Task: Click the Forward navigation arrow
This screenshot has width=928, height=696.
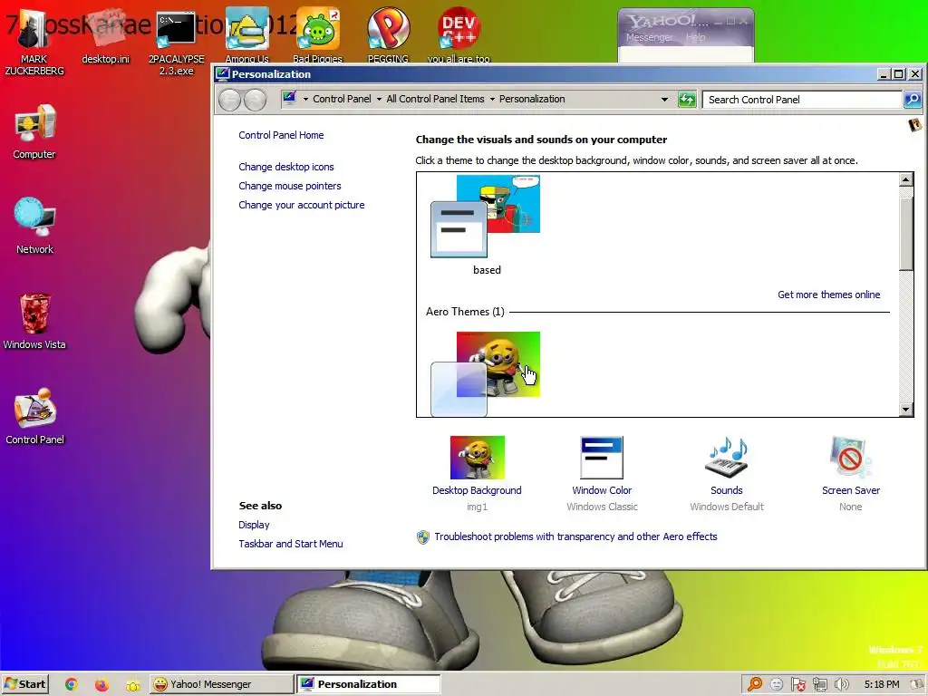Action: pyautogui.click(x=255, y=100)
